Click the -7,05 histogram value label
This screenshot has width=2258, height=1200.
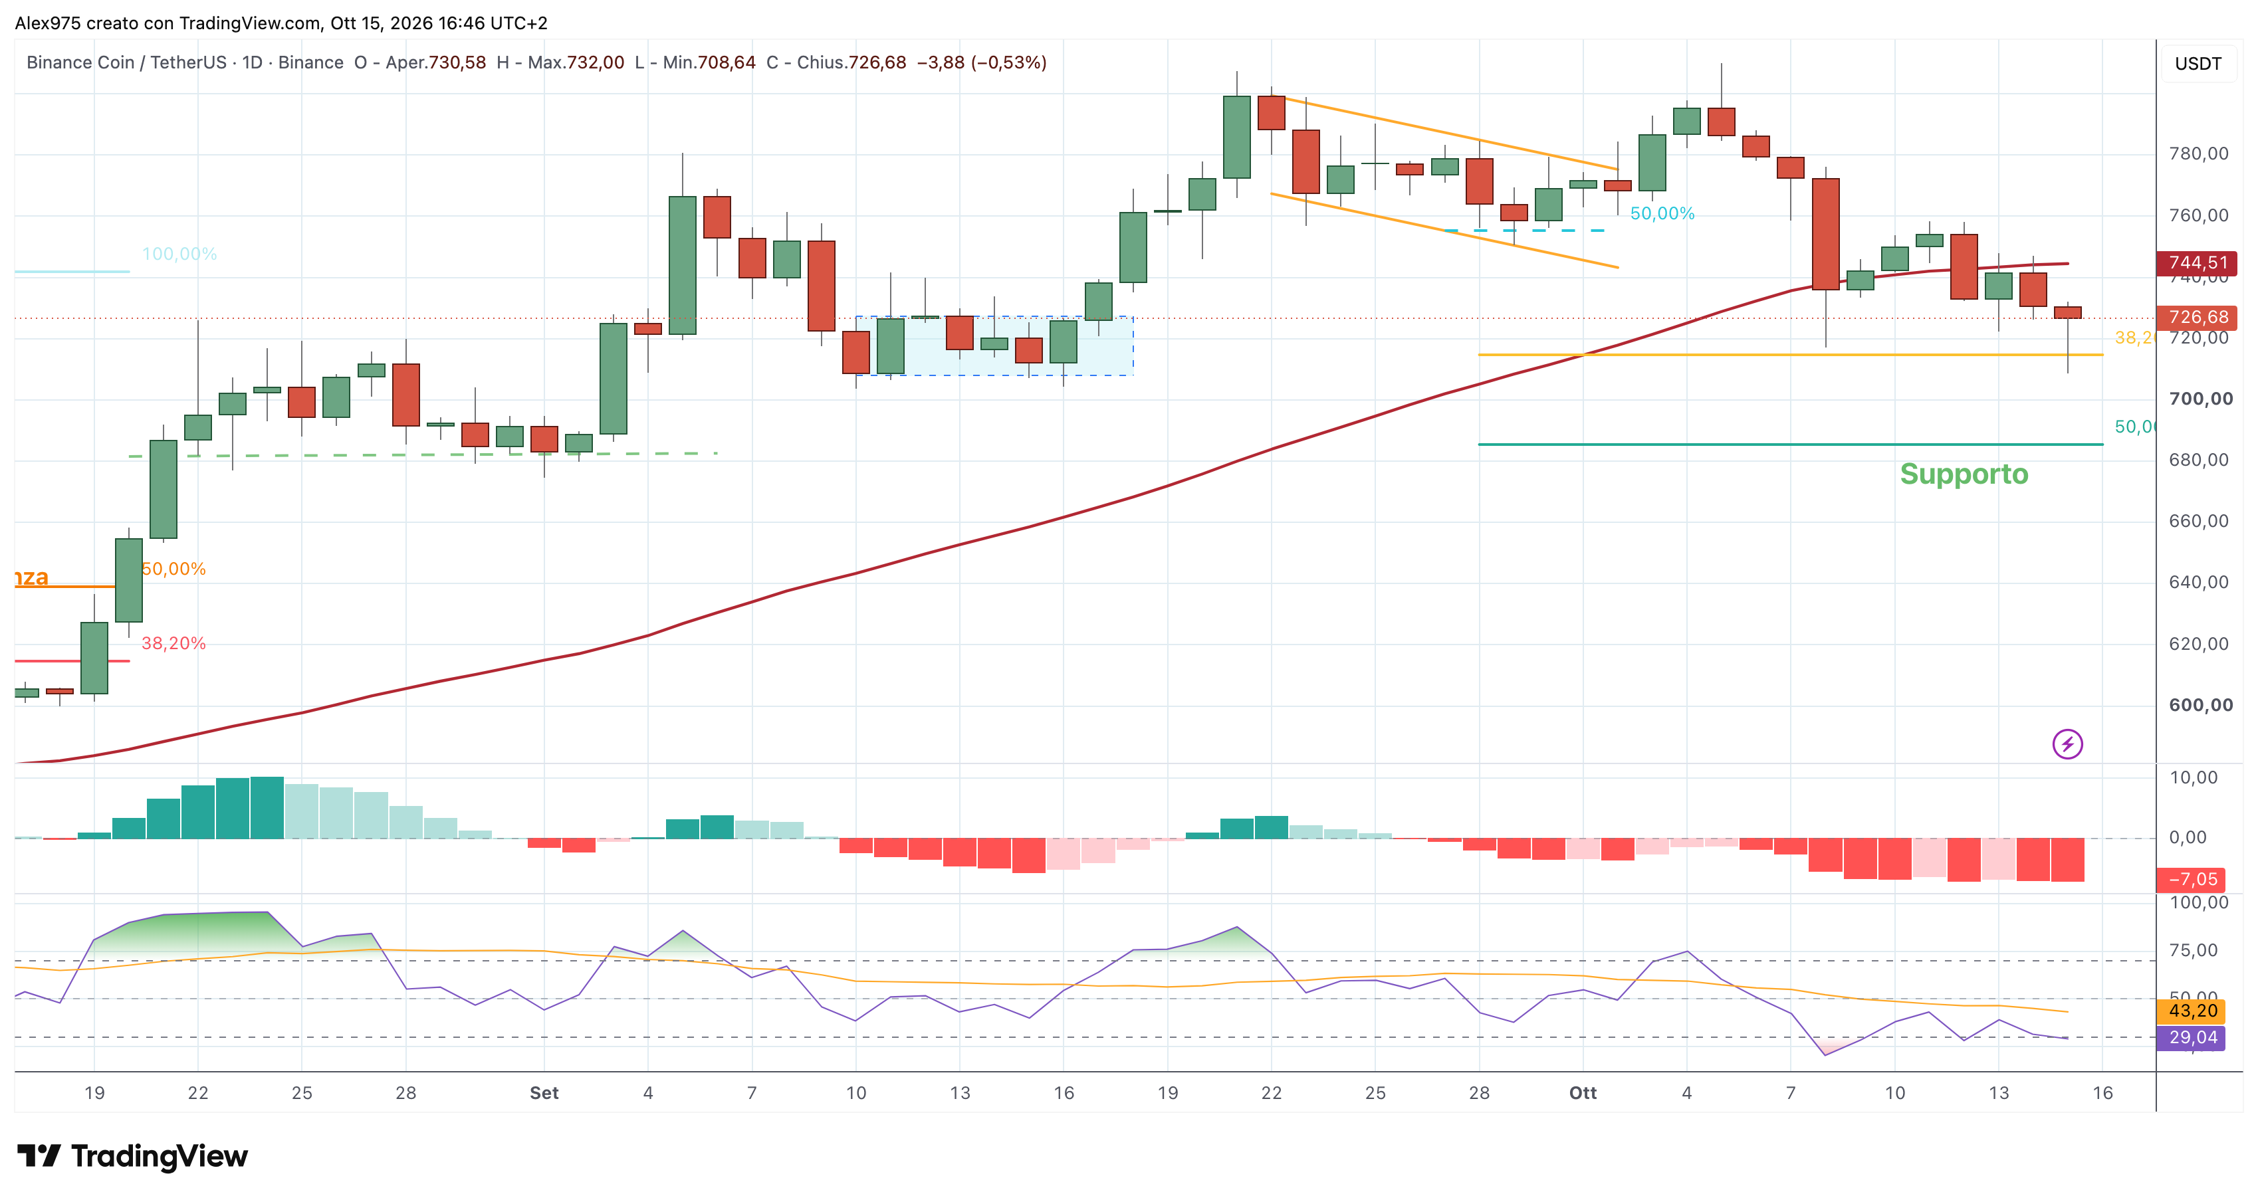click(2192, 880)
